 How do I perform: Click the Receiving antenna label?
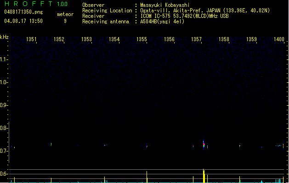[x=106, y=22]
